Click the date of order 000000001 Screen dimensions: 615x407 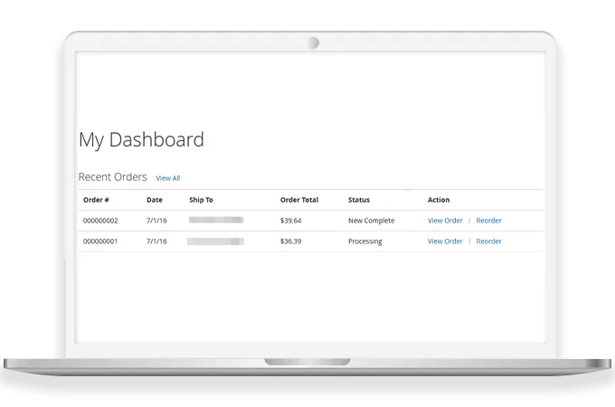156,241
